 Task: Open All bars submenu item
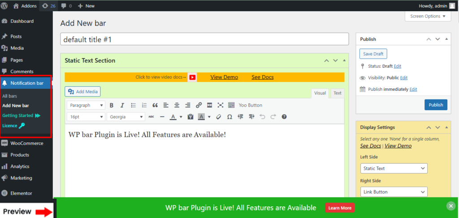tap(10, 96)
